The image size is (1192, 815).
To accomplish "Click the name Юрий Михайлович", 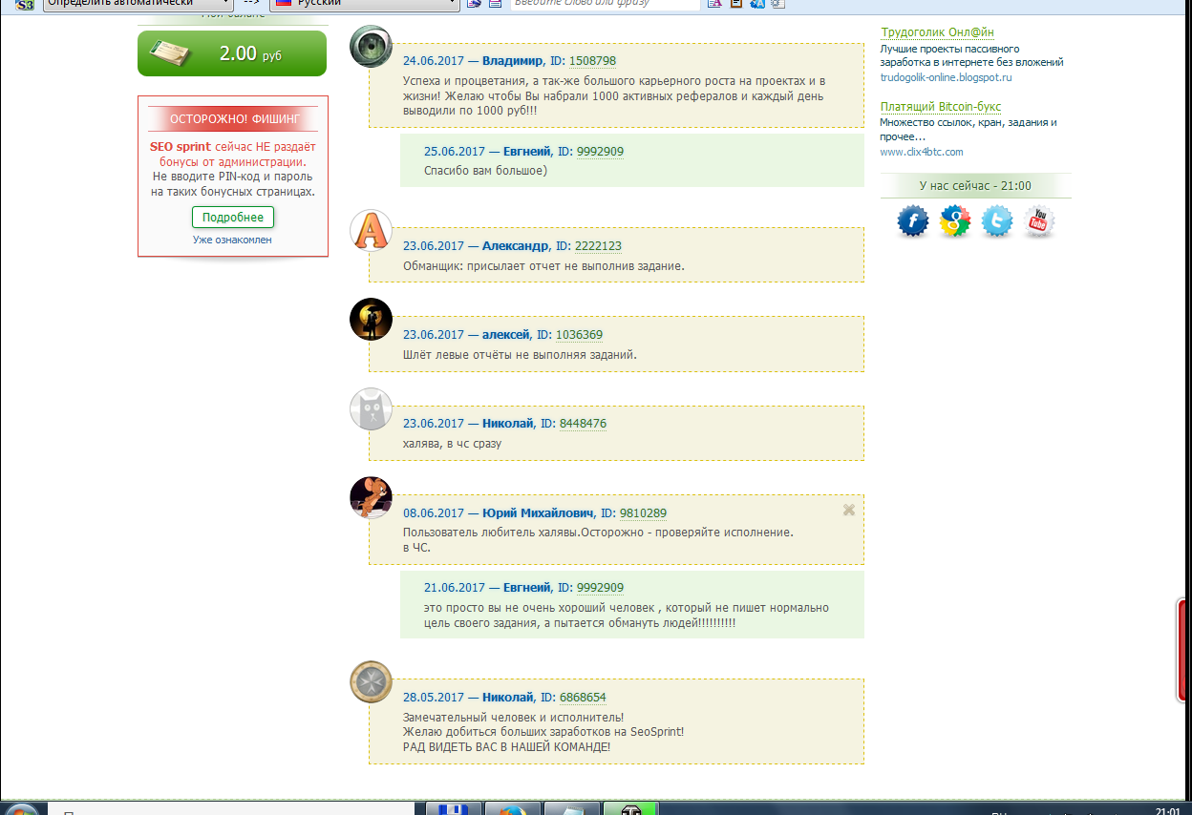I will click(538, 513).
